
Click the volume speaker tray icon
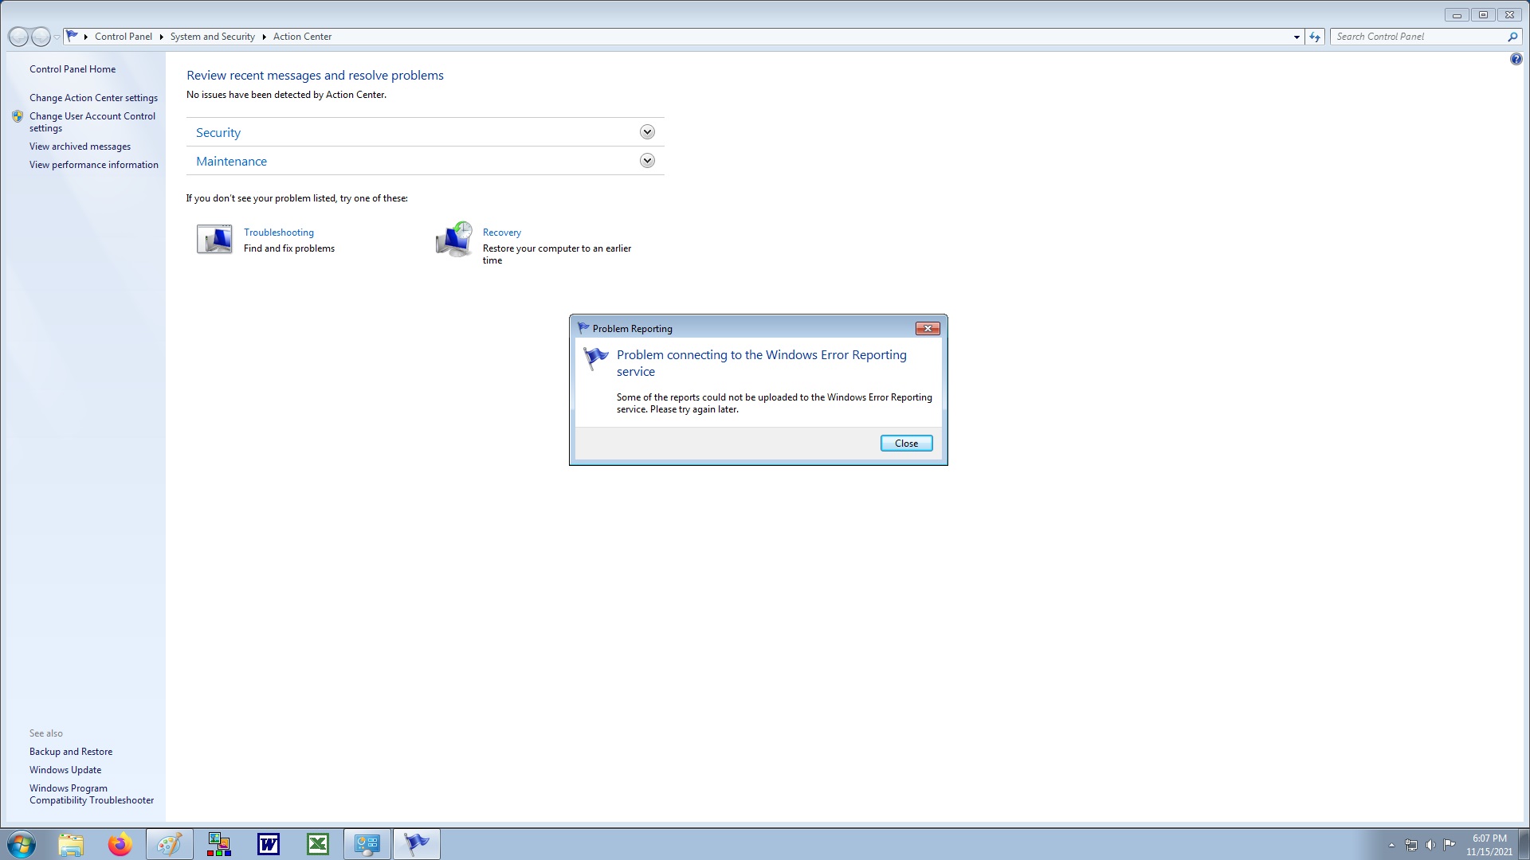tap(1430, 845)
